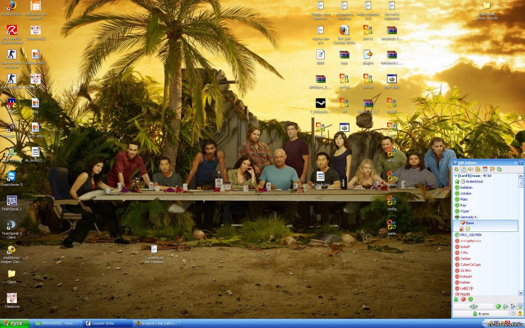Open the QIP main menu arrows button
The image size is (525, 328).
tap(474, 306)
